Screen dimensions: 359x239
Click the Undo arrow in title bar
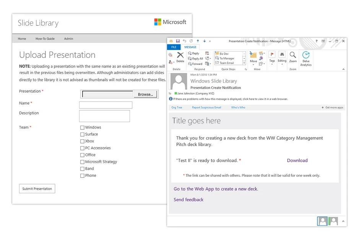[x=184, y=41]
